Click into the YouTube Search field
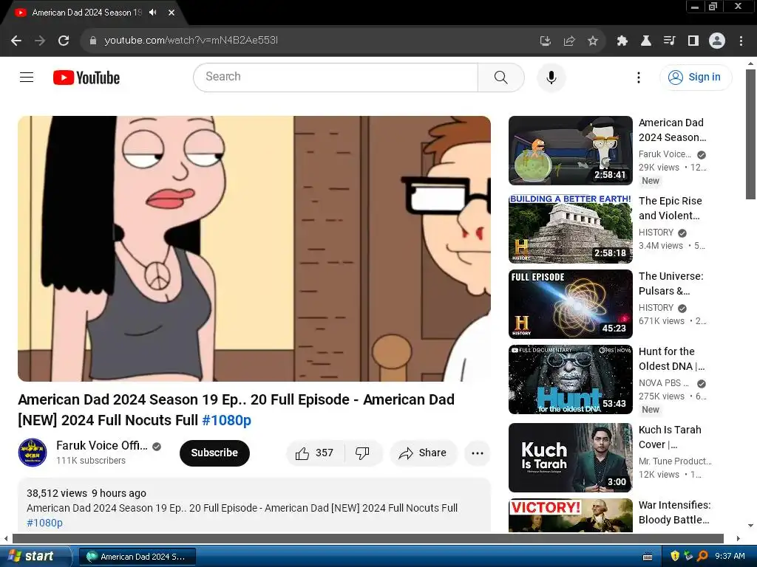 click(x=336, y=77)
